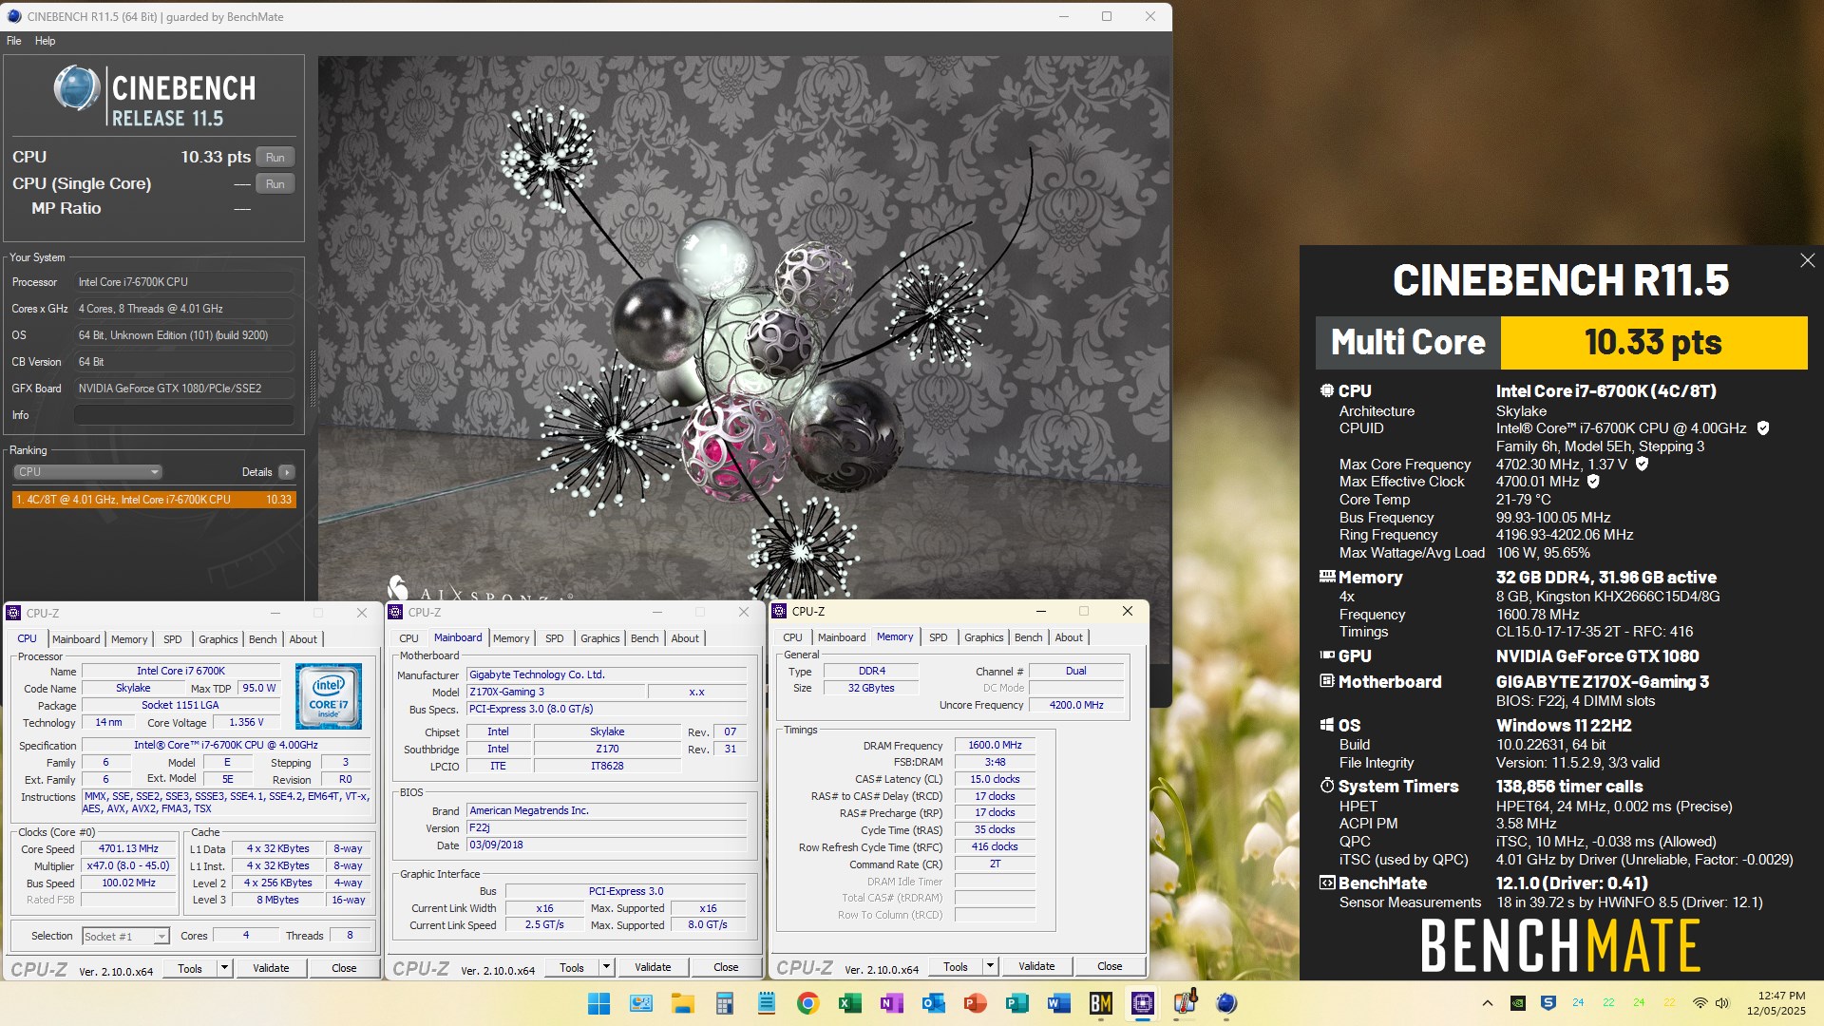Open Wi-Fi network settings in tray
The width and height of the screenshot is (1824, 1026).
click(x=1700, y=1003)
